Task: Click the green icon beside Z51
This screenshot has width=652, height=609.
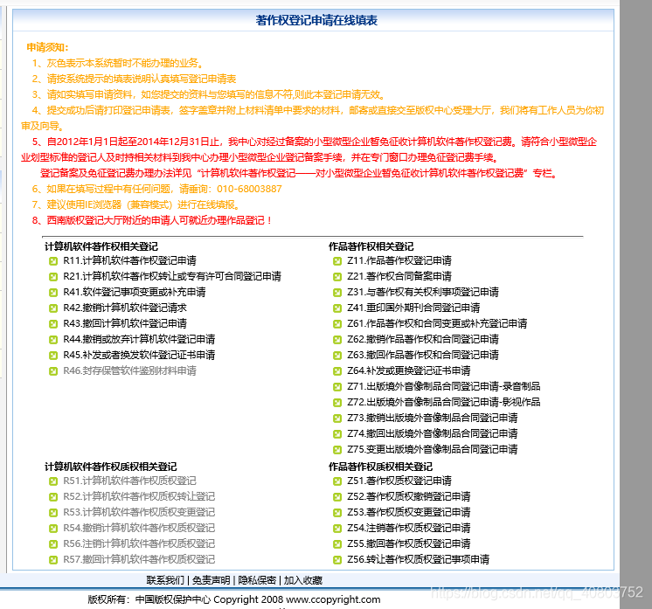Action: (x=337, y=481)
